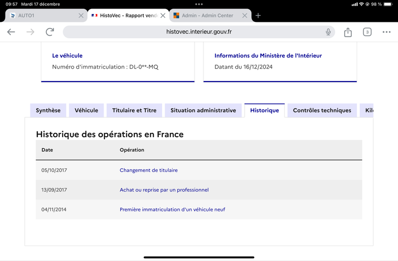398x261 pixels.
Task: Click Achat ou reprise par un professionnel
Action: point(164,190)
